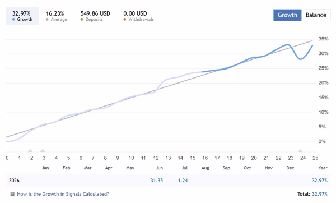The height and width of the screenshot is (203, 336).
Task: Click the deposit triangle marker near week 24
Action: click(300, 150)
